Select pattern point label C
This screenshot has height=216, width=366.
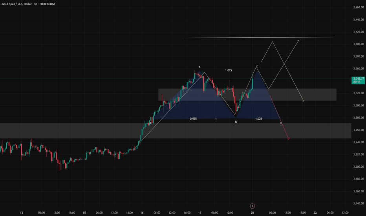pyautogui.click(x=257, y=66)
